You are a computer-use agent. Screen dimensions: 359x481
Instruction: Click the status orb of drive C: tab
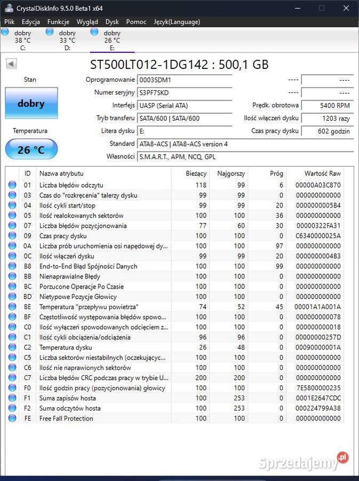(5, 33)
